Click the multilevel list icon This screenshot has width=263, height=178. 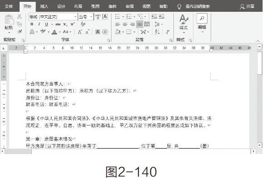pos(140,16)
